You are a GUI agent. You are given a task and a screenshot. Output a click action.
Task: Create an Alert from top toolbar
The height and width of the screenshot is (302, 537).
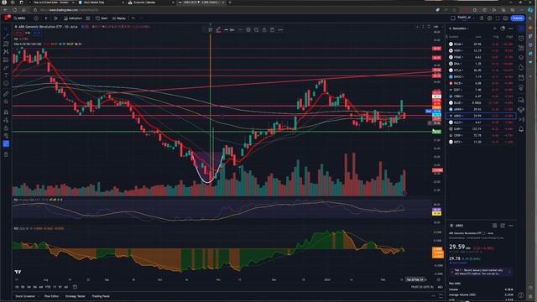102,18
